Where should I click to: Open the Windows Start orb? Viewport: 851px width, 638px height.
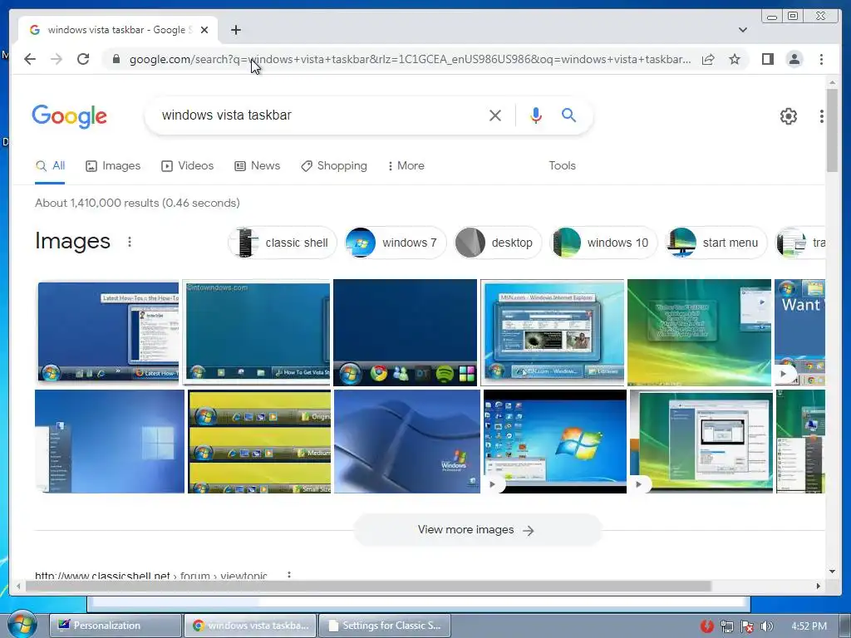(22, 624)
